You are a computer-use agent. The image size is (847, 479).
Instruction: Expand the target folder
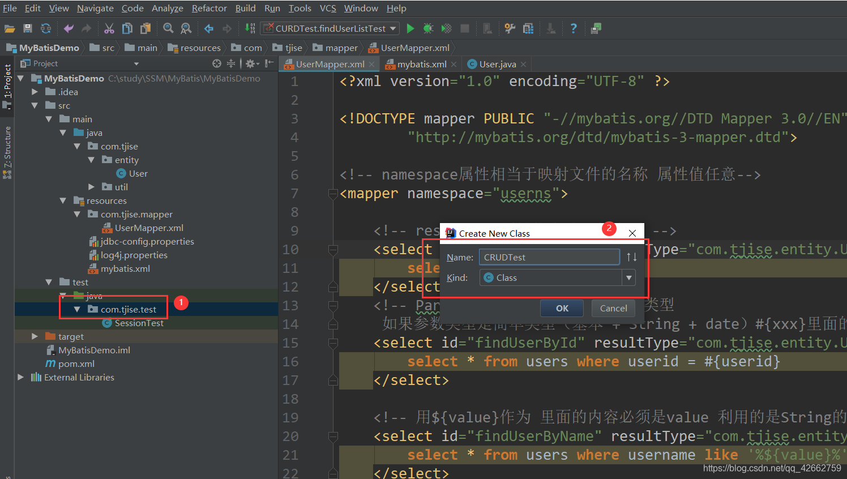35,336
